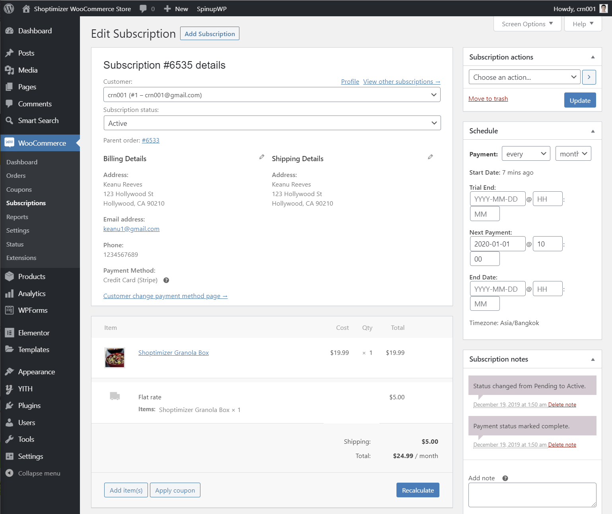Open the payment period 'month' dropdown
Screen dimensions: 612x514
[x=573, y=154]
